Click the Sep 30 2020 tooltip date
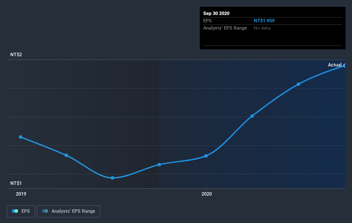Viewport: 352px width, 223px height. coord(216,13)
